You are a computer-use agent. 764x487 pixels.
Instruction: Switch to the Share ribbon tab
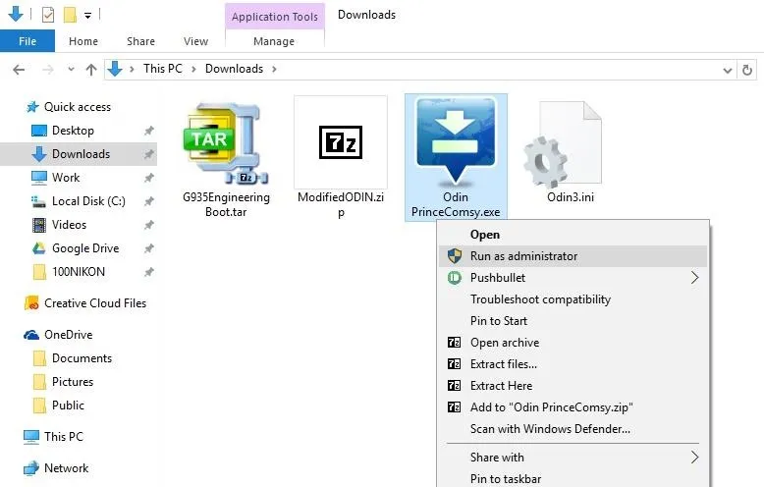point(140,41)
